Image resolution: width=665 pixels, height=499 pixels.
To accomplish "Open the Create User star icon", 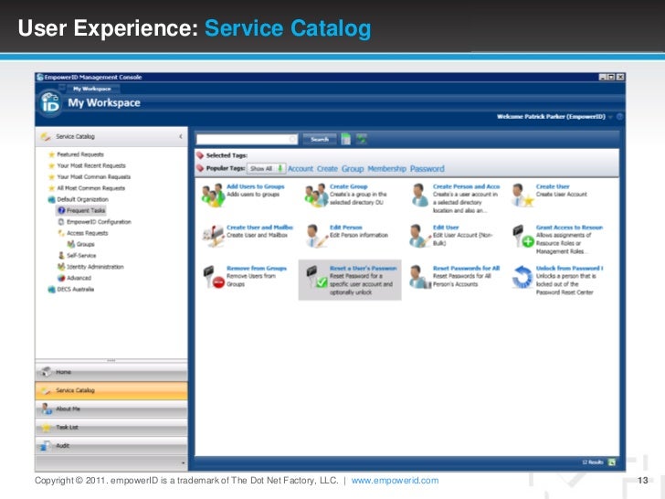I will 522,196.
